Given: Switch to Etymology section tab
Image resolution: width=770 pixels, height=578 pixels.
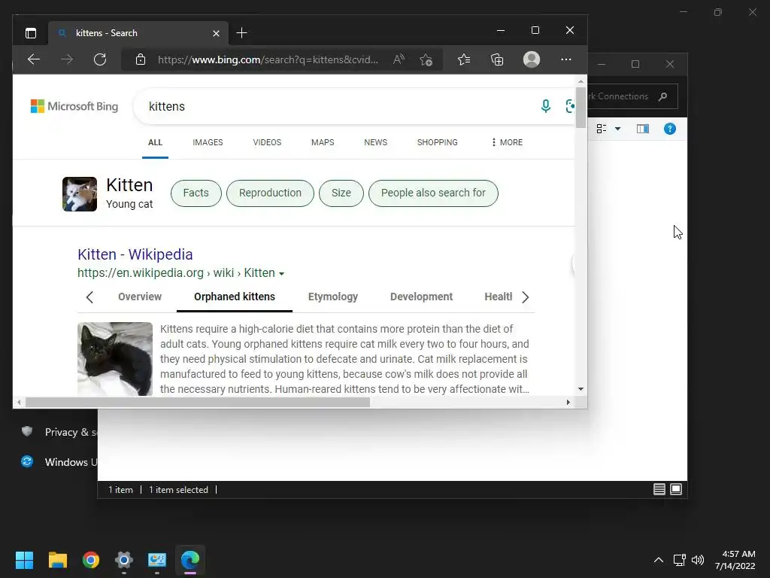Looking at the screenshot, I should click(333, 297).
